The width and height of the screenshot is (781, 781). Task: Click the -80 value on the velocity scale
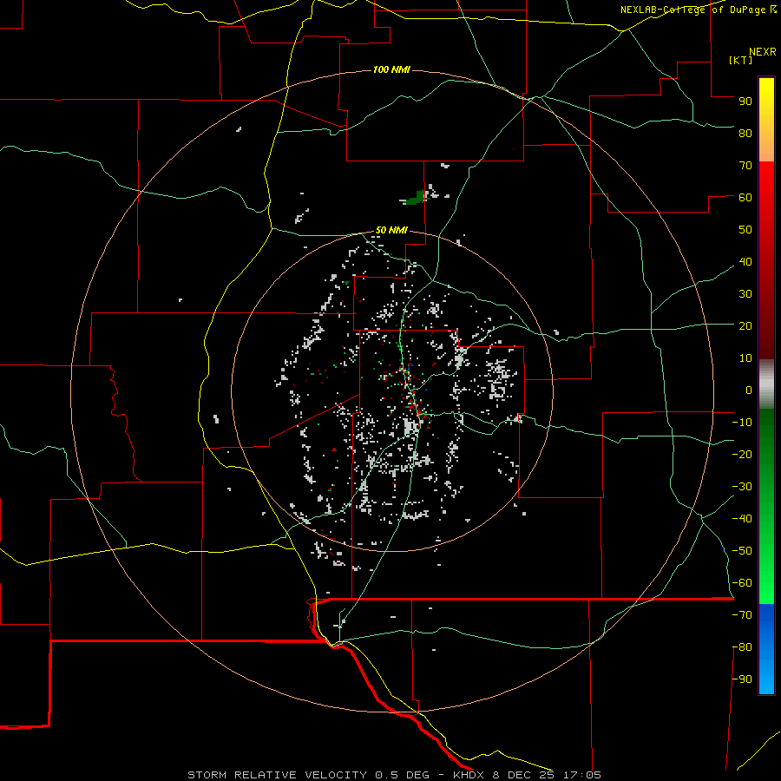click(x=742, y=647)
